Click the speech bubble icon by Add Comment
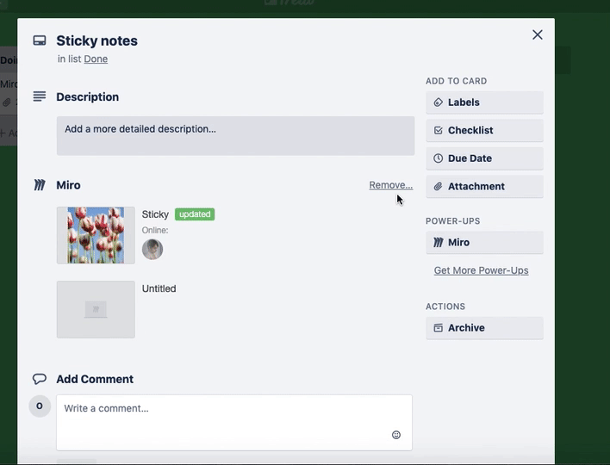610x465 pixels. tap(40, 379)
